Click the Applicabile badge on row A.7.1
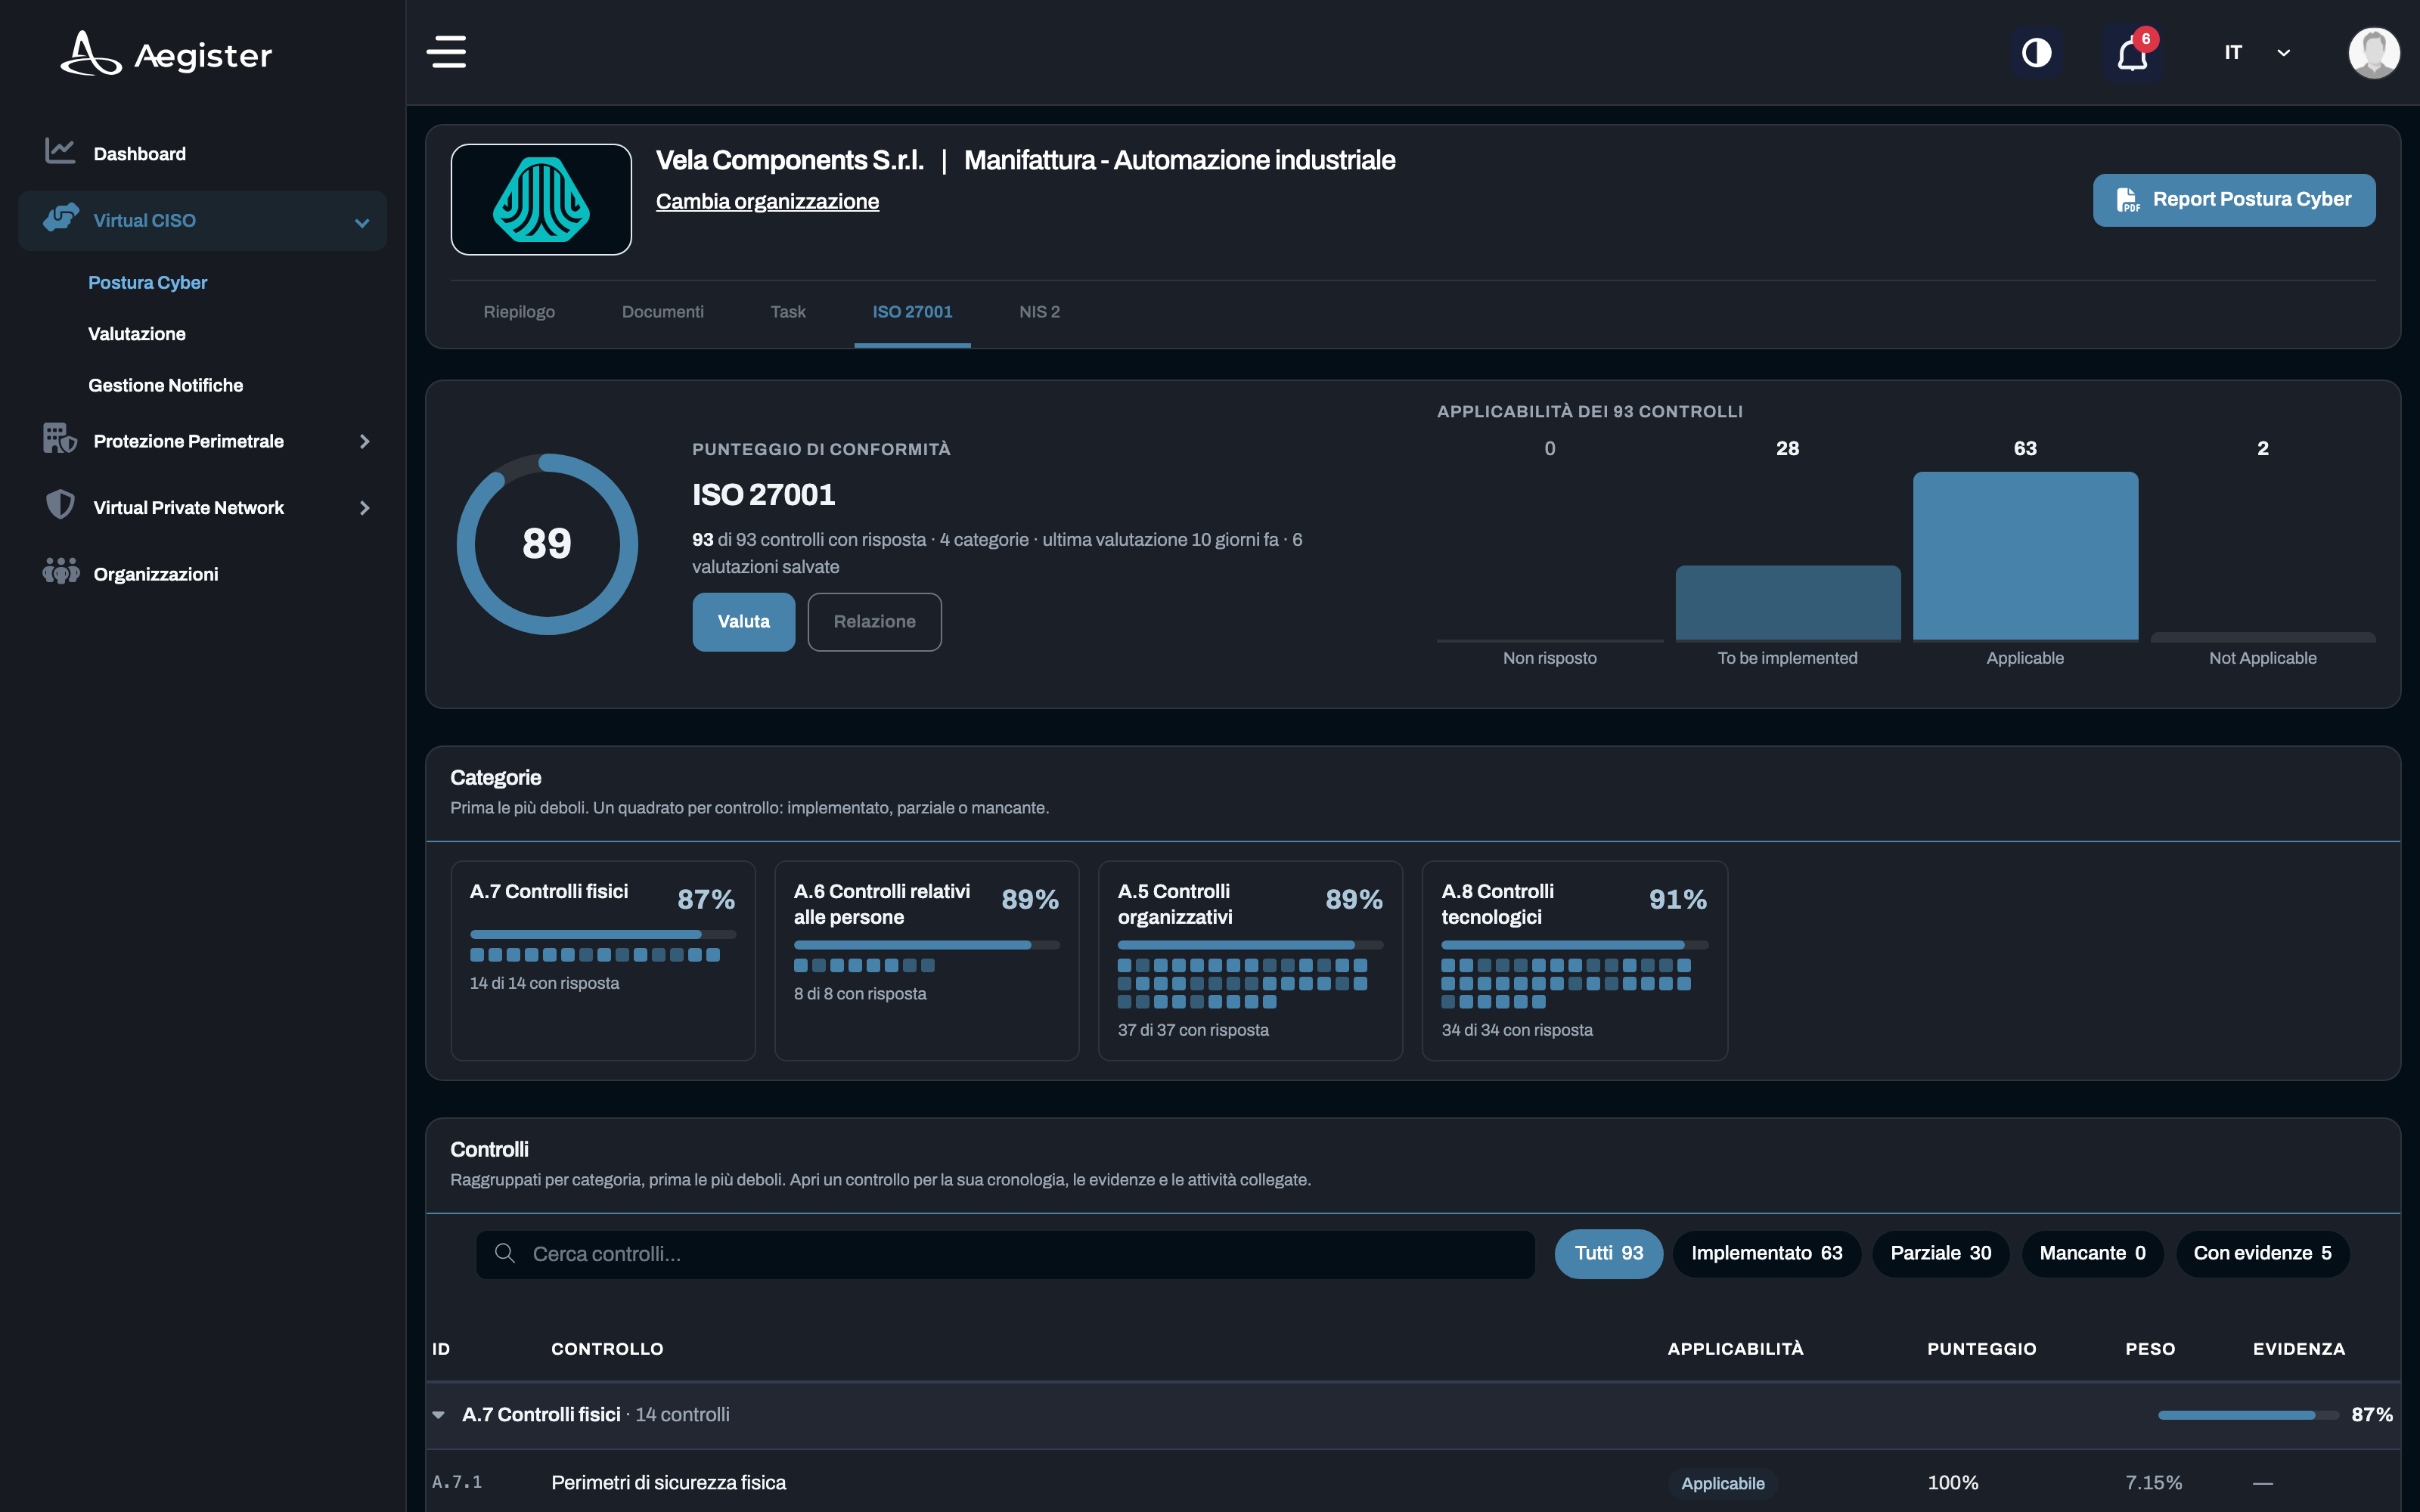Image resolution: width=2420 pixels, height=1512 pixels. pyautogui.click(x=1722, y=1483)
